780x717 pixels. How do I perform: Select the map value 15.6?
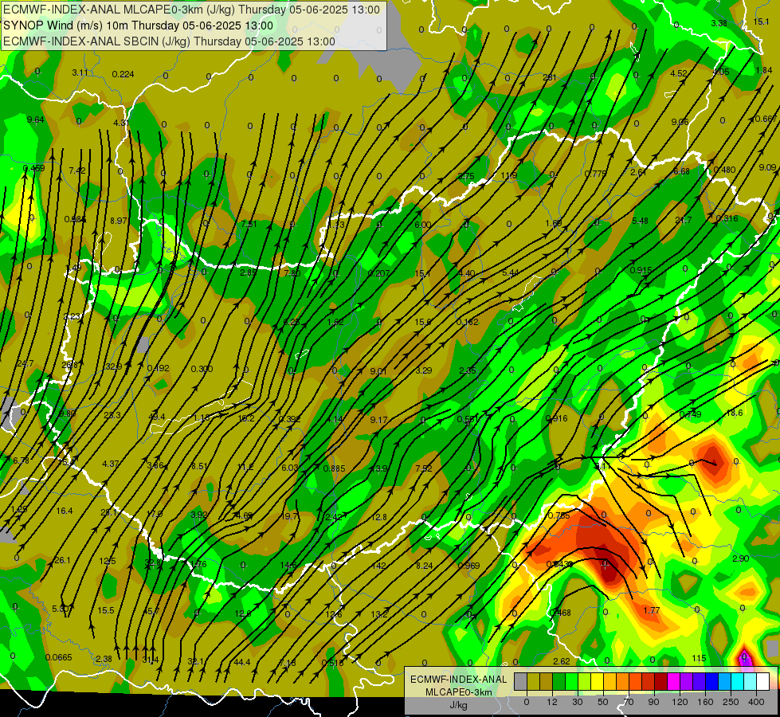(x=423, y=322)
